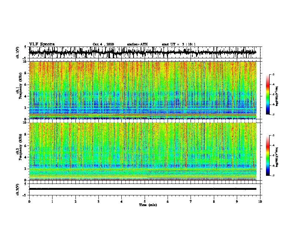This screenshot has height=226, width=293.
Task: Click the "Time (min)" axis title
Action: [x=148, y=205]
